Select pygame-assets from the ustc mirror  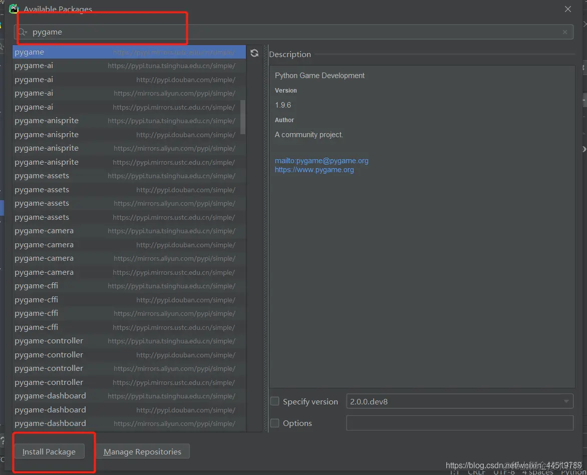pos(129,217)
